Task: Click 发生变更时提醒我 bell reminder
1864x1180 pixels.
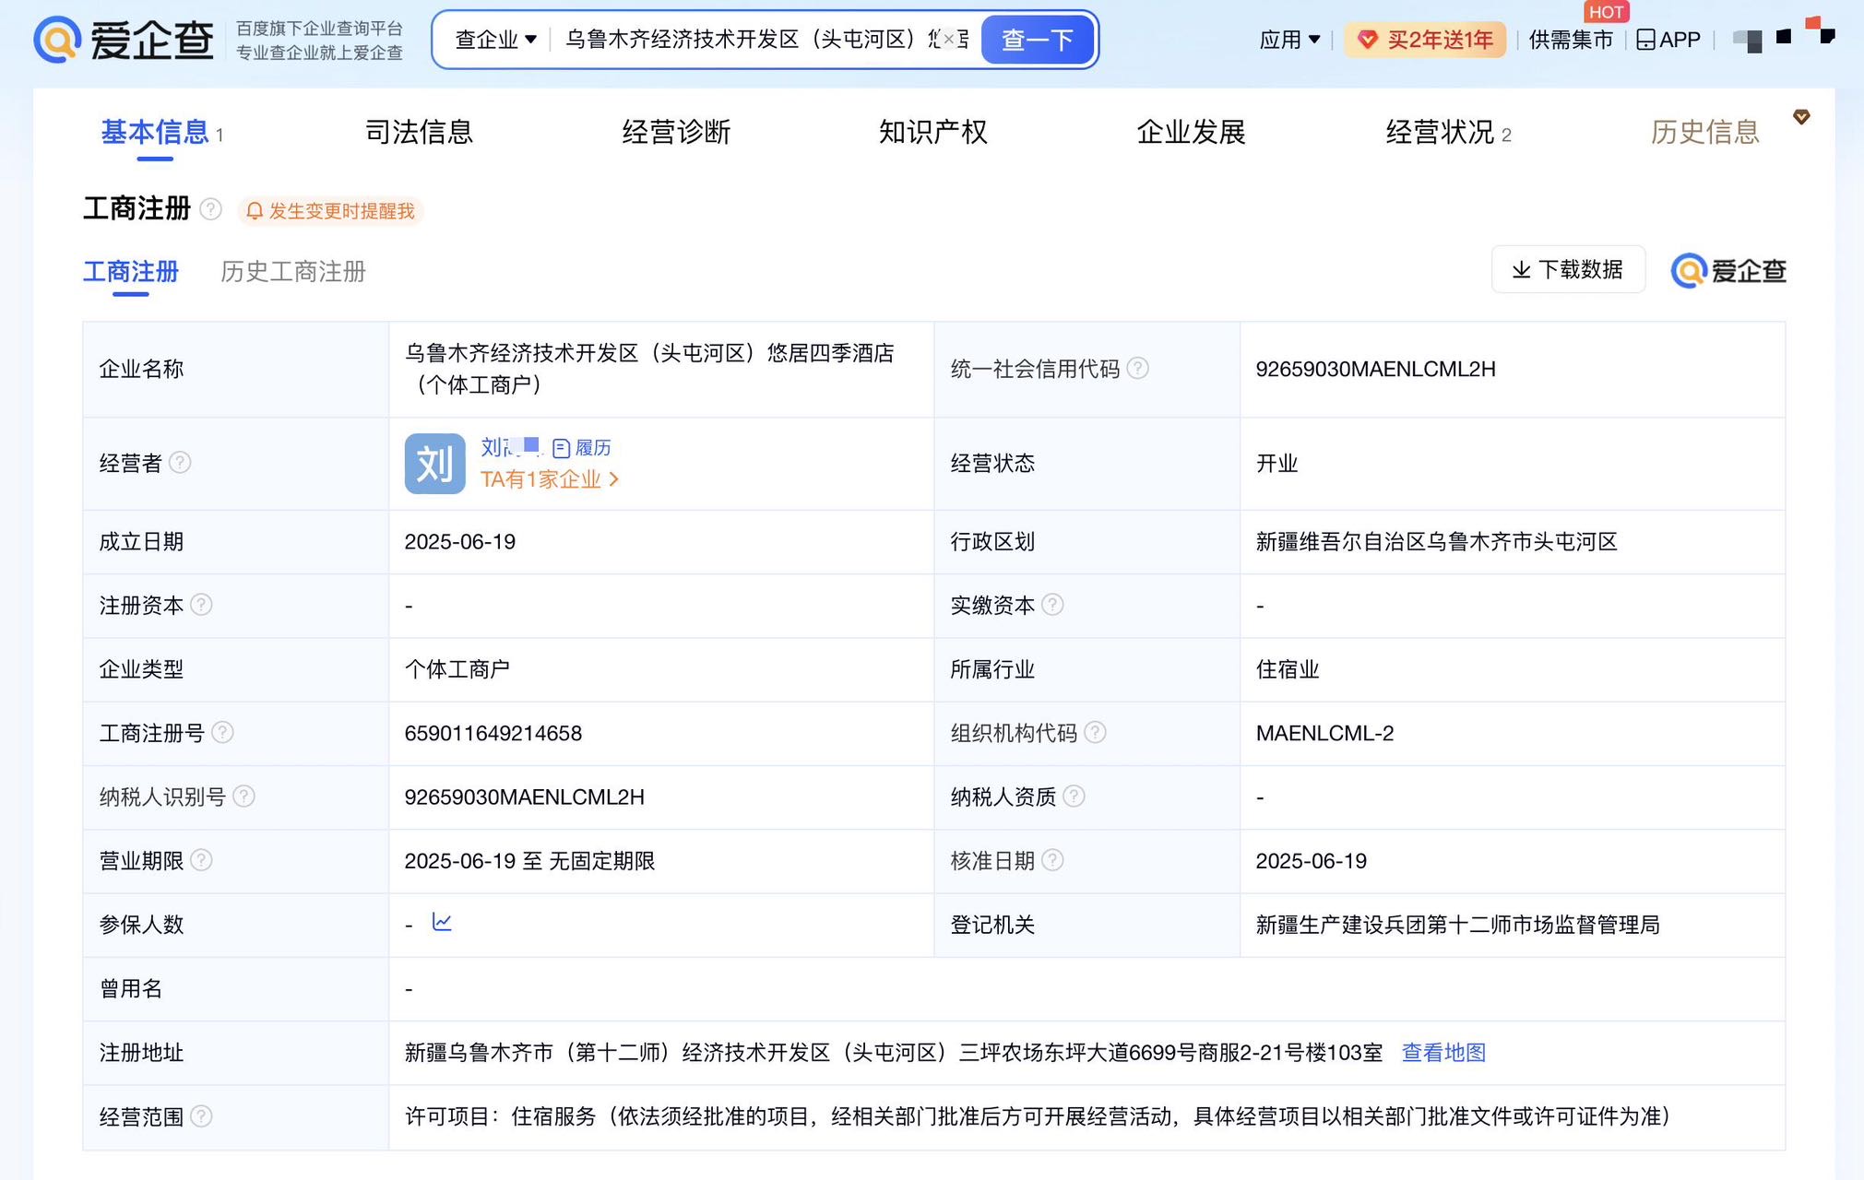Action: [331, 211]
